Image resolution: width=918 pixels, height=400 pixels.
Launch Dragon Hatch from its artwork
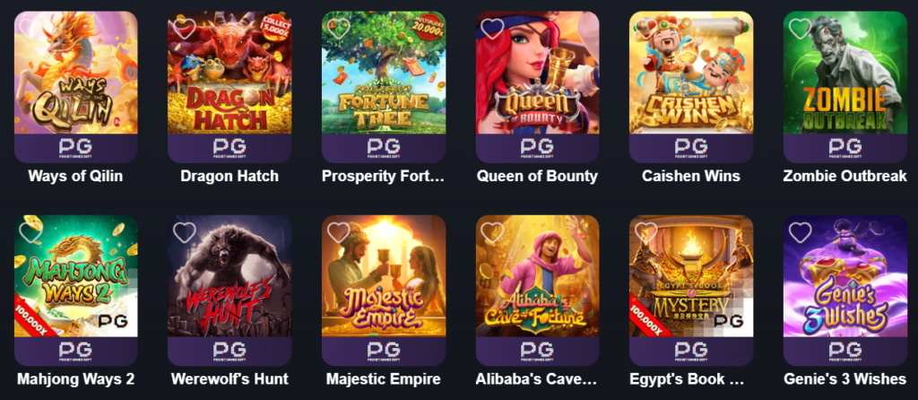229,73
